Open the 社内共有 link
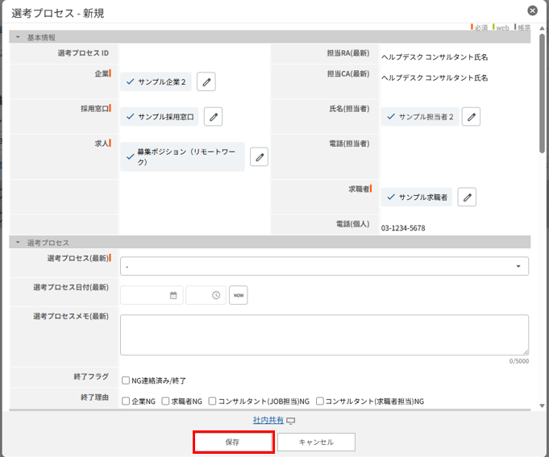The height and width of the screenshot is (457, 549). click(268, 420)
